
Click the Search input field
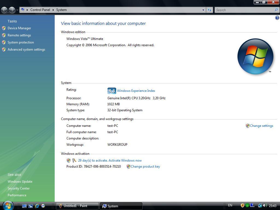click(245, 10)
